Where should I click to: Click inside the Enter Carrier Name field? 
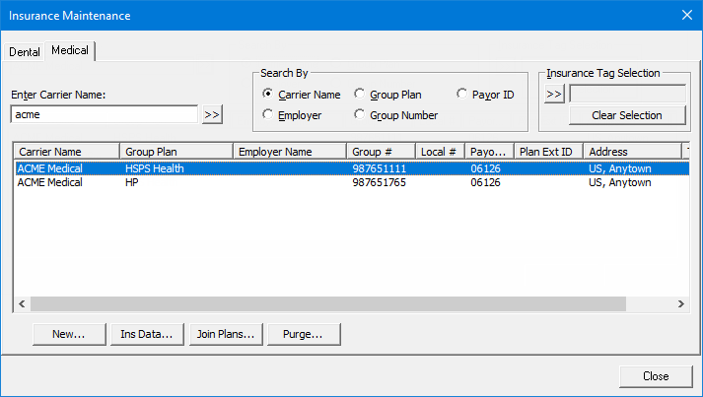(104, 114)
